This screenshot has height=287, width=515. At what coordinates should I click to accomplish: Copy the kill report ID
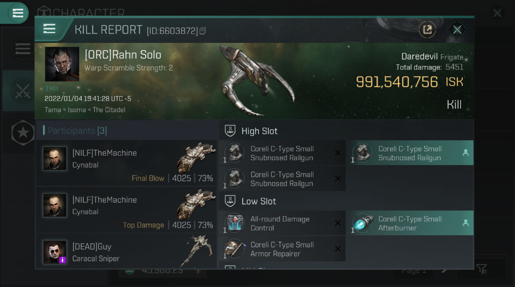click(x=202, y=31)
